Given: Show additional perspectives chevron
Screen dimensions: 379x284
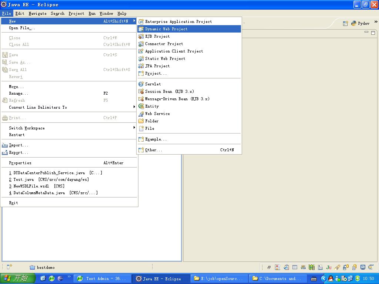Looking at the screenshot, I should tap(376, 22).
